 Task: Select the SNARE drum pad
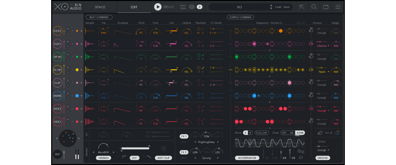point(57,96)
